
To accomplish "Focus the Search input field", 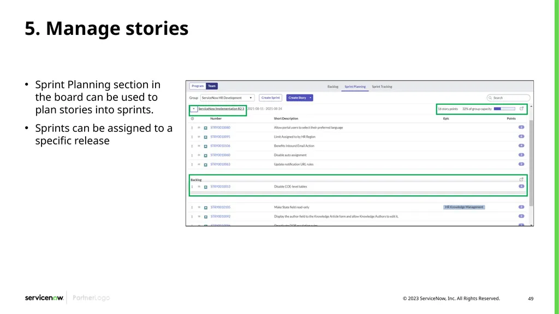I will pos(508,98).
